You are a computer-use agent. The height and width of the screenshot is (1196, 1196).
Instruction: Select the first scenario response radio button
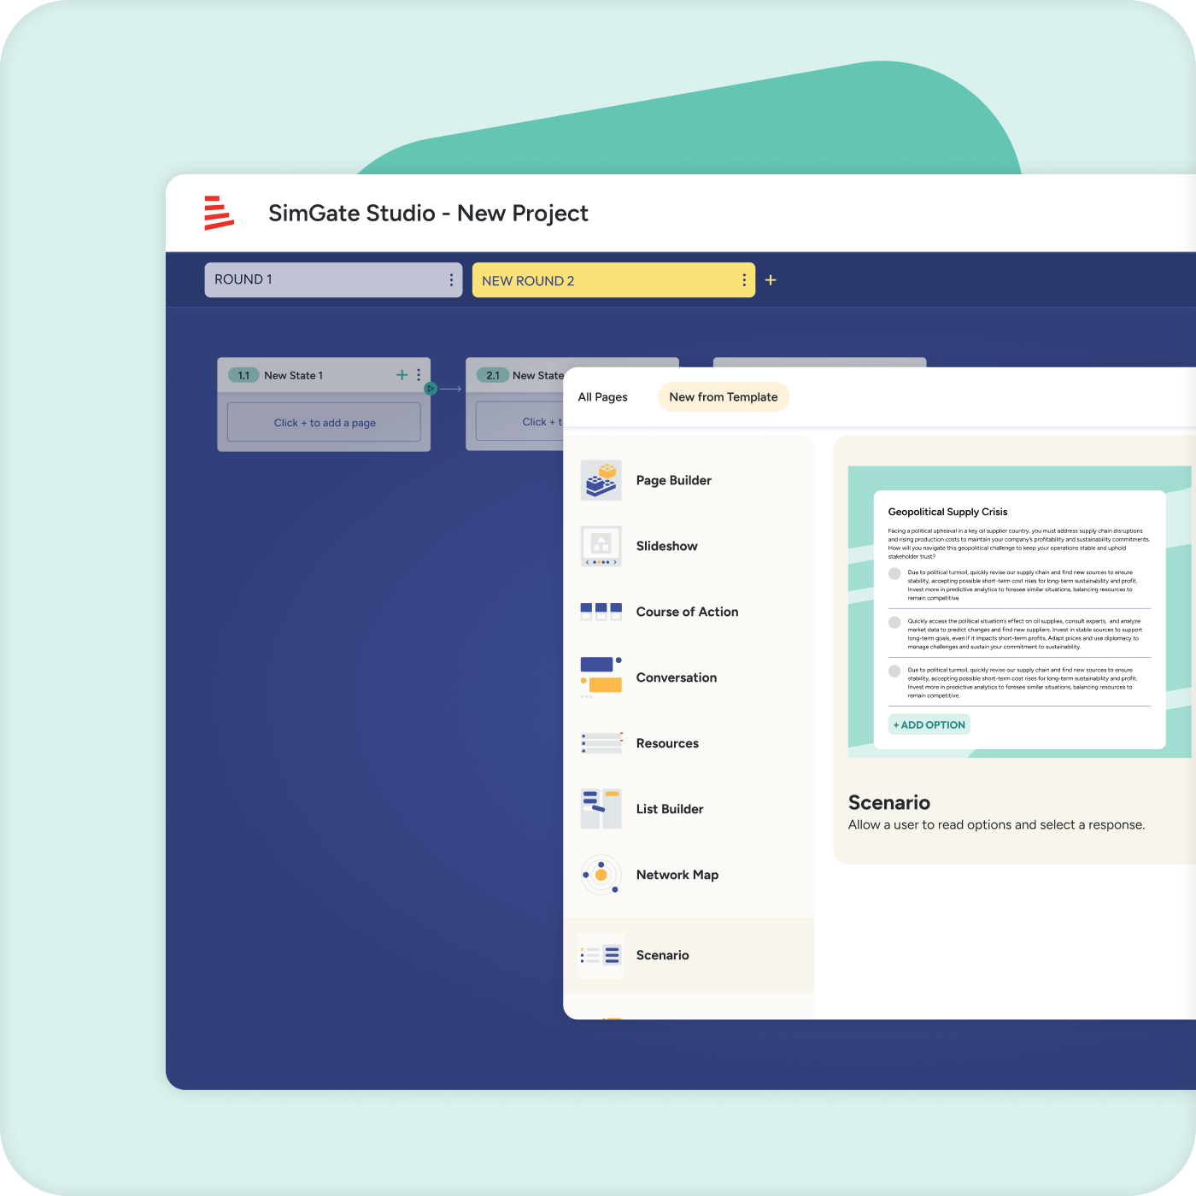click(x=894, y=573)
